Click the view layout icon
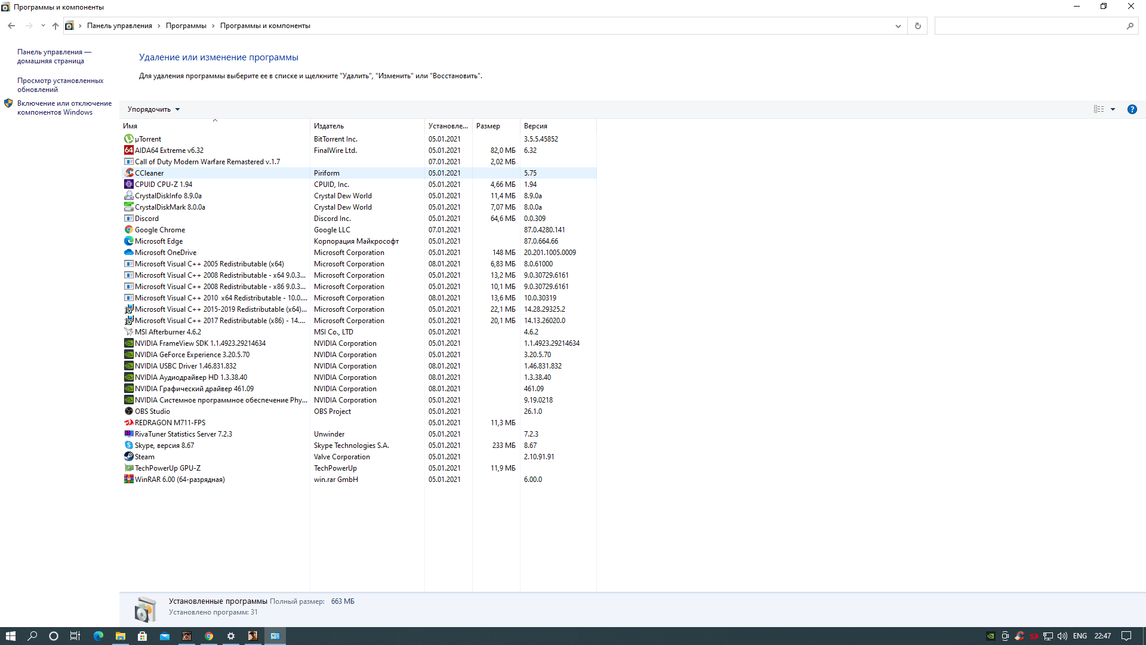The width and height of the screenshot is (1146, 645). click(1099, 109)
